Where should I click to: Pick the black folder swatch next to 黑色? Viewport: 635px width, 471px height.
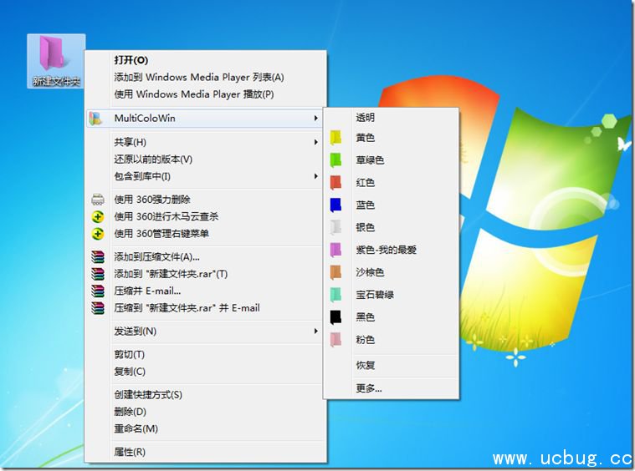pyautogui.click(x=335, y=317)
